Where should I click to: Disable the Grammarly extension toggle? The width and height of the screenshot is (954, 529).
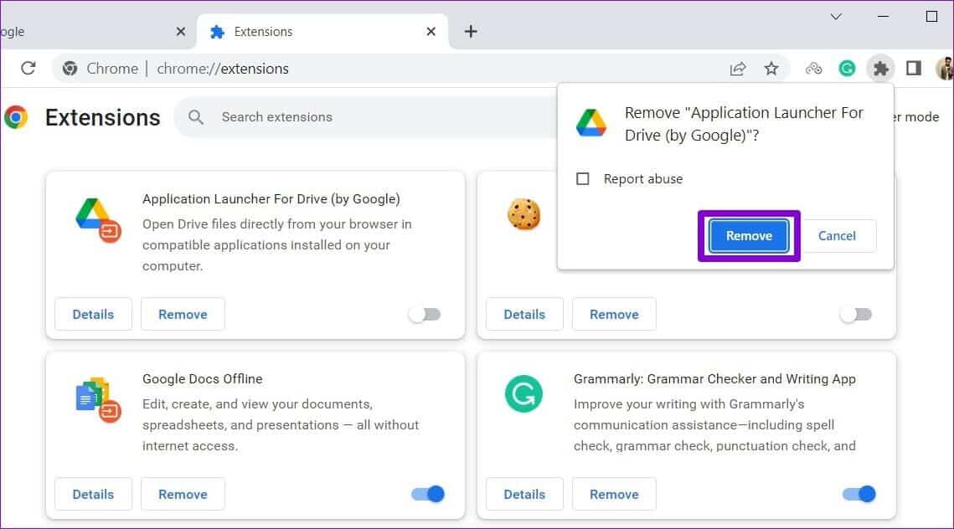[859, 495]
